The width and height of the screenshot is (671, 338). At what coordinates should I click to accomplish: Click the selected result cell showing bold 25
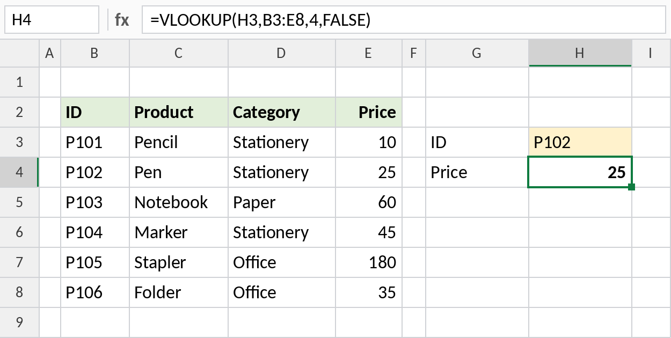click(x=580, y=172)
